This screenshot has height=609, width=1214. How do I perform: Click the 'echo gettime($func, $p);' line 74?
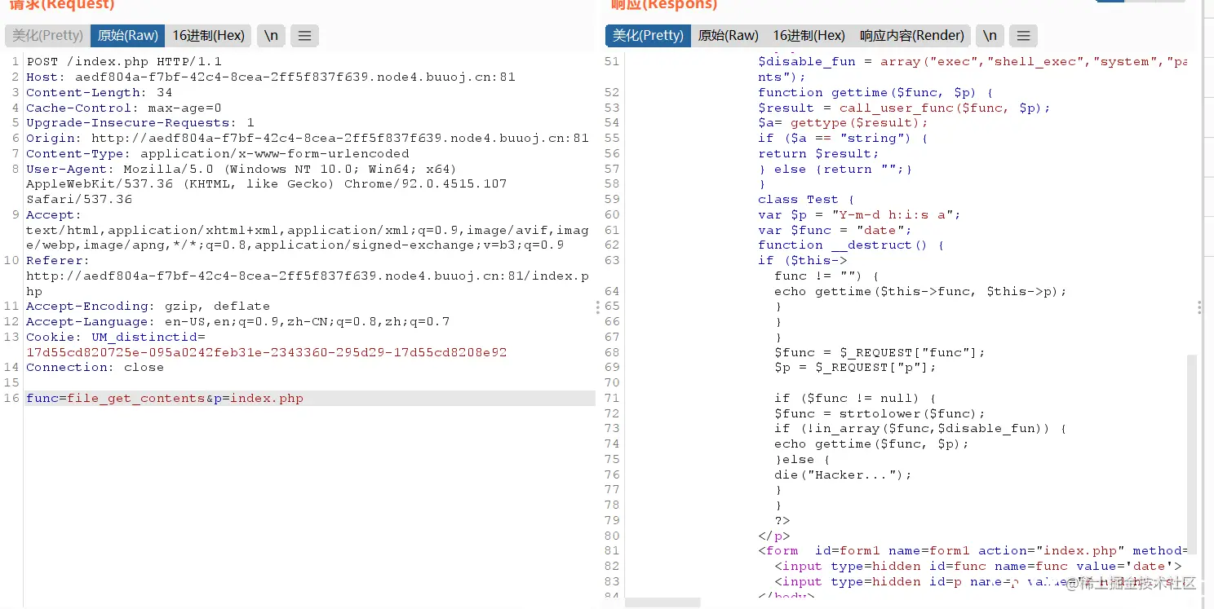(871, 444)
